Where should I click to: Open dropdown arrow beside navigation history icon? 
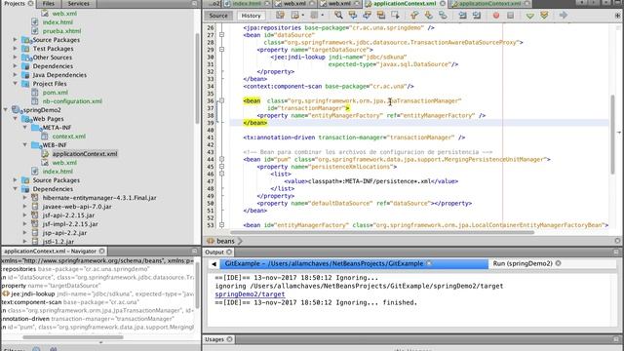(x=303, y=16)
